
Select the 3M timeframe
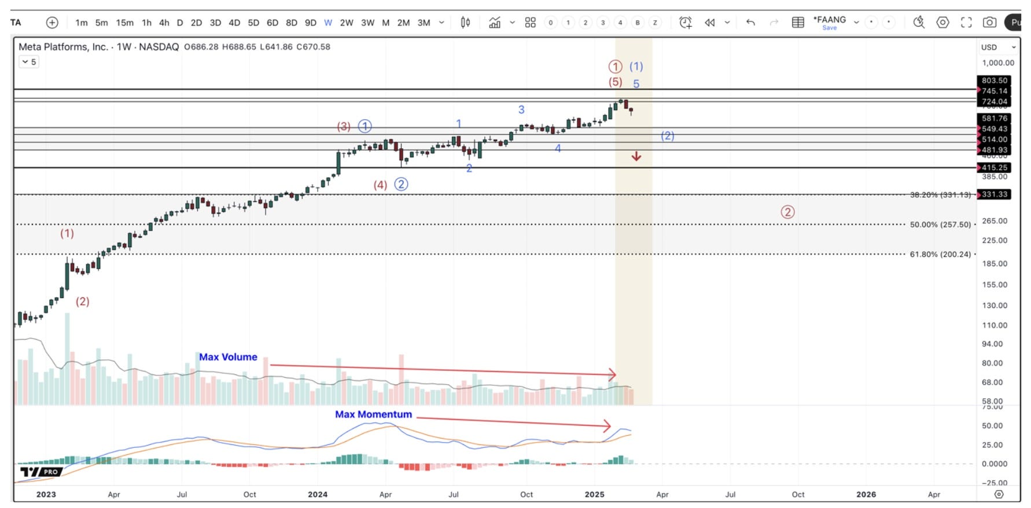[424, 23]
